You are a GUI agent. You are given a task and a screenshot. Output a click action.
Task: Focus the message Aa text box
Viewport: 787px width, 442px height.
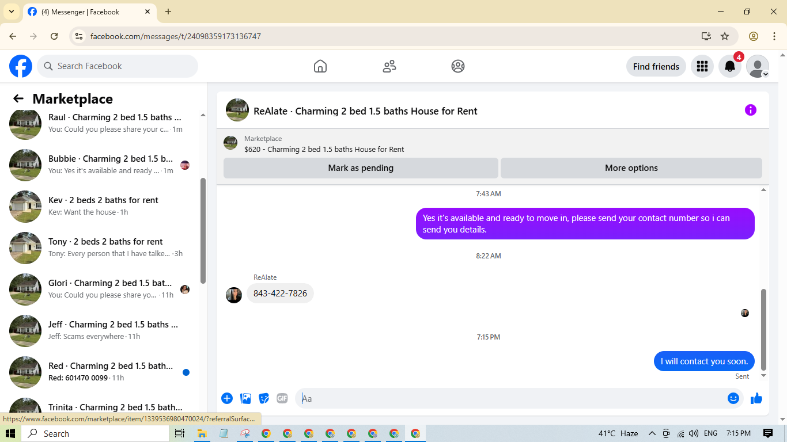tap(511, 398)
